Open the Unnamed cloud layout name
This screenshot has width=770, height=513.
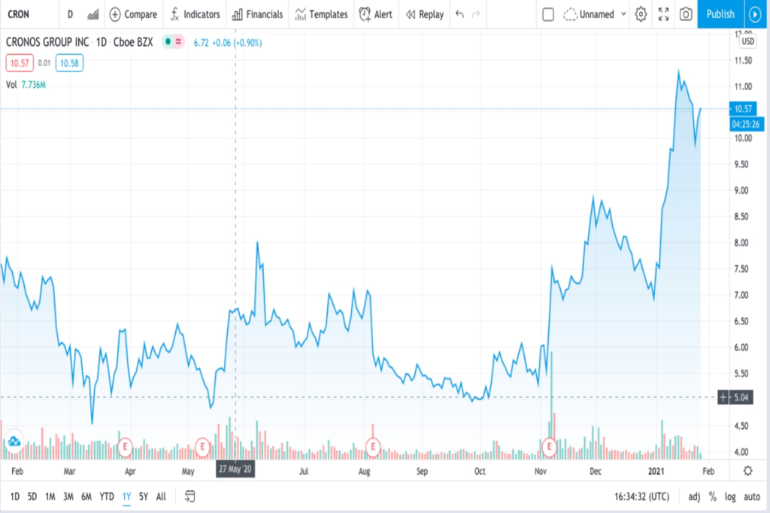[589, 14]
